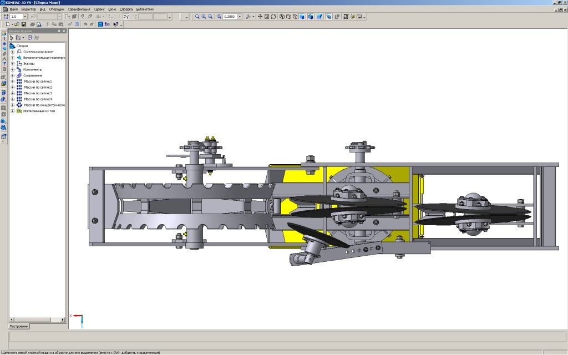Select Массив по сетке:3 in tree
Screen dimensions: 568x355
point(38,93)
